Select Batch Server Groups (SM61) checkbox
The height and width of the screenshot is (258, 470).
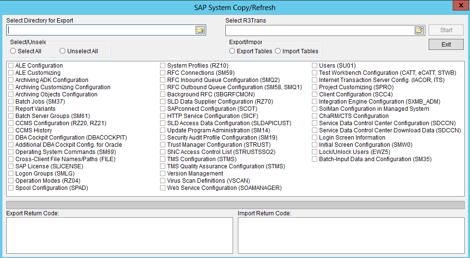(x=11, y=116)
